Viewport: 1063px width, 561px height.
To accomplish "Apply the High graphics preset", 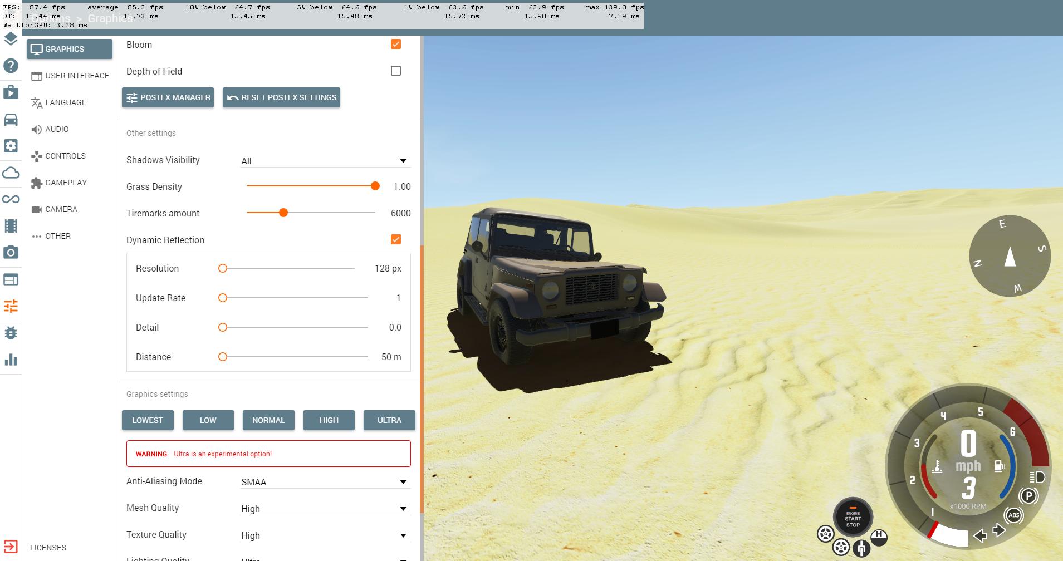I will (x=329, y=420).
